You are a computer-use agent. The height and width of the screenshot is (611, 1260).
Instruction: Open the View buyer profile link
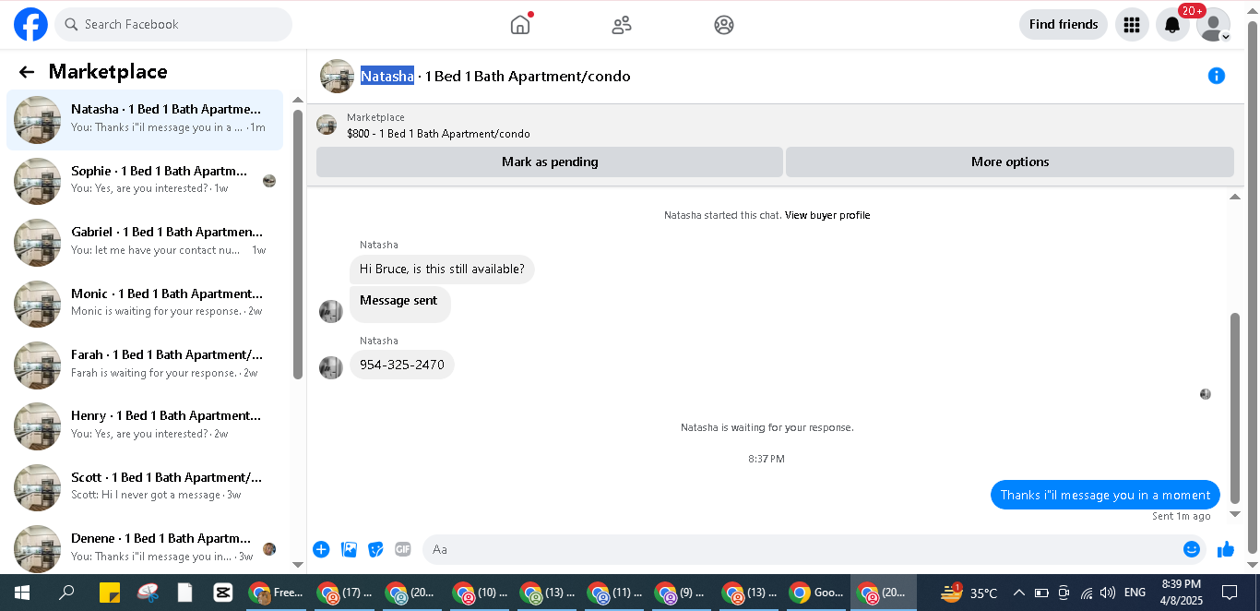(827, 215)
